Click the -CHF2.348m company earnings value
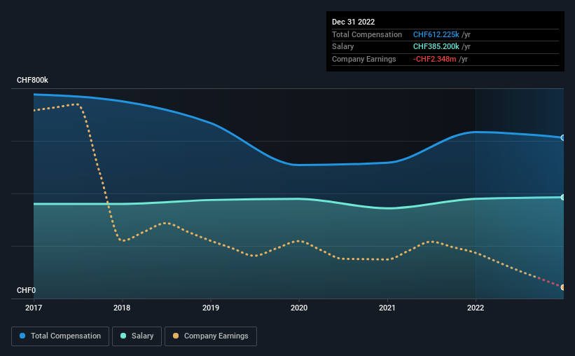 [x=434, y=59]
